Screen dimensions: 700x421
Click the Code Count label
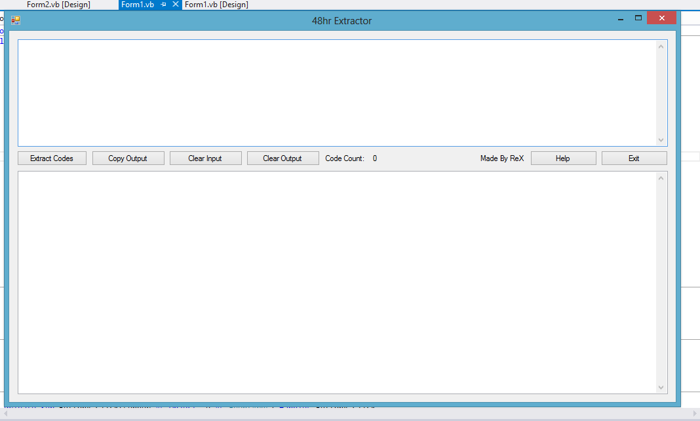(345, 158)
